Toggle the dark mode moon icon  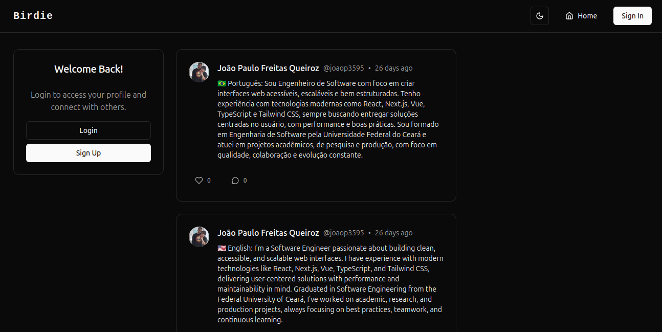(540, 16)
